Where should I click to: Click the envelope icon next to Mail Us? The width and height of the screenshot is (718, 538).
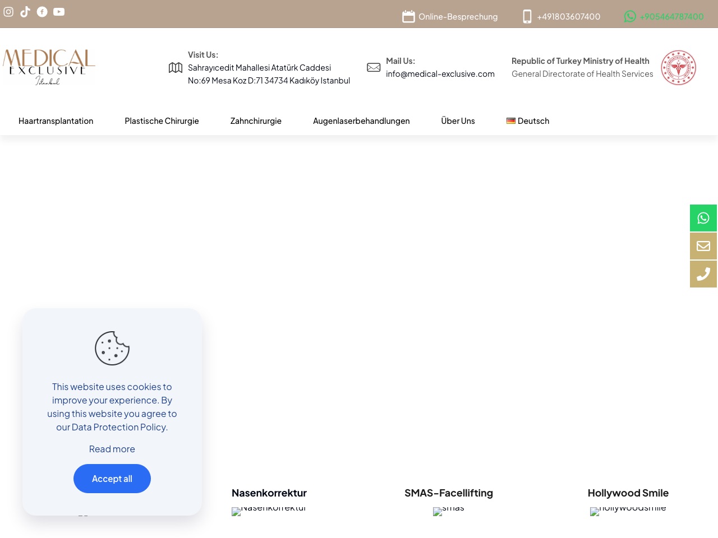click(x=374, y=67)
